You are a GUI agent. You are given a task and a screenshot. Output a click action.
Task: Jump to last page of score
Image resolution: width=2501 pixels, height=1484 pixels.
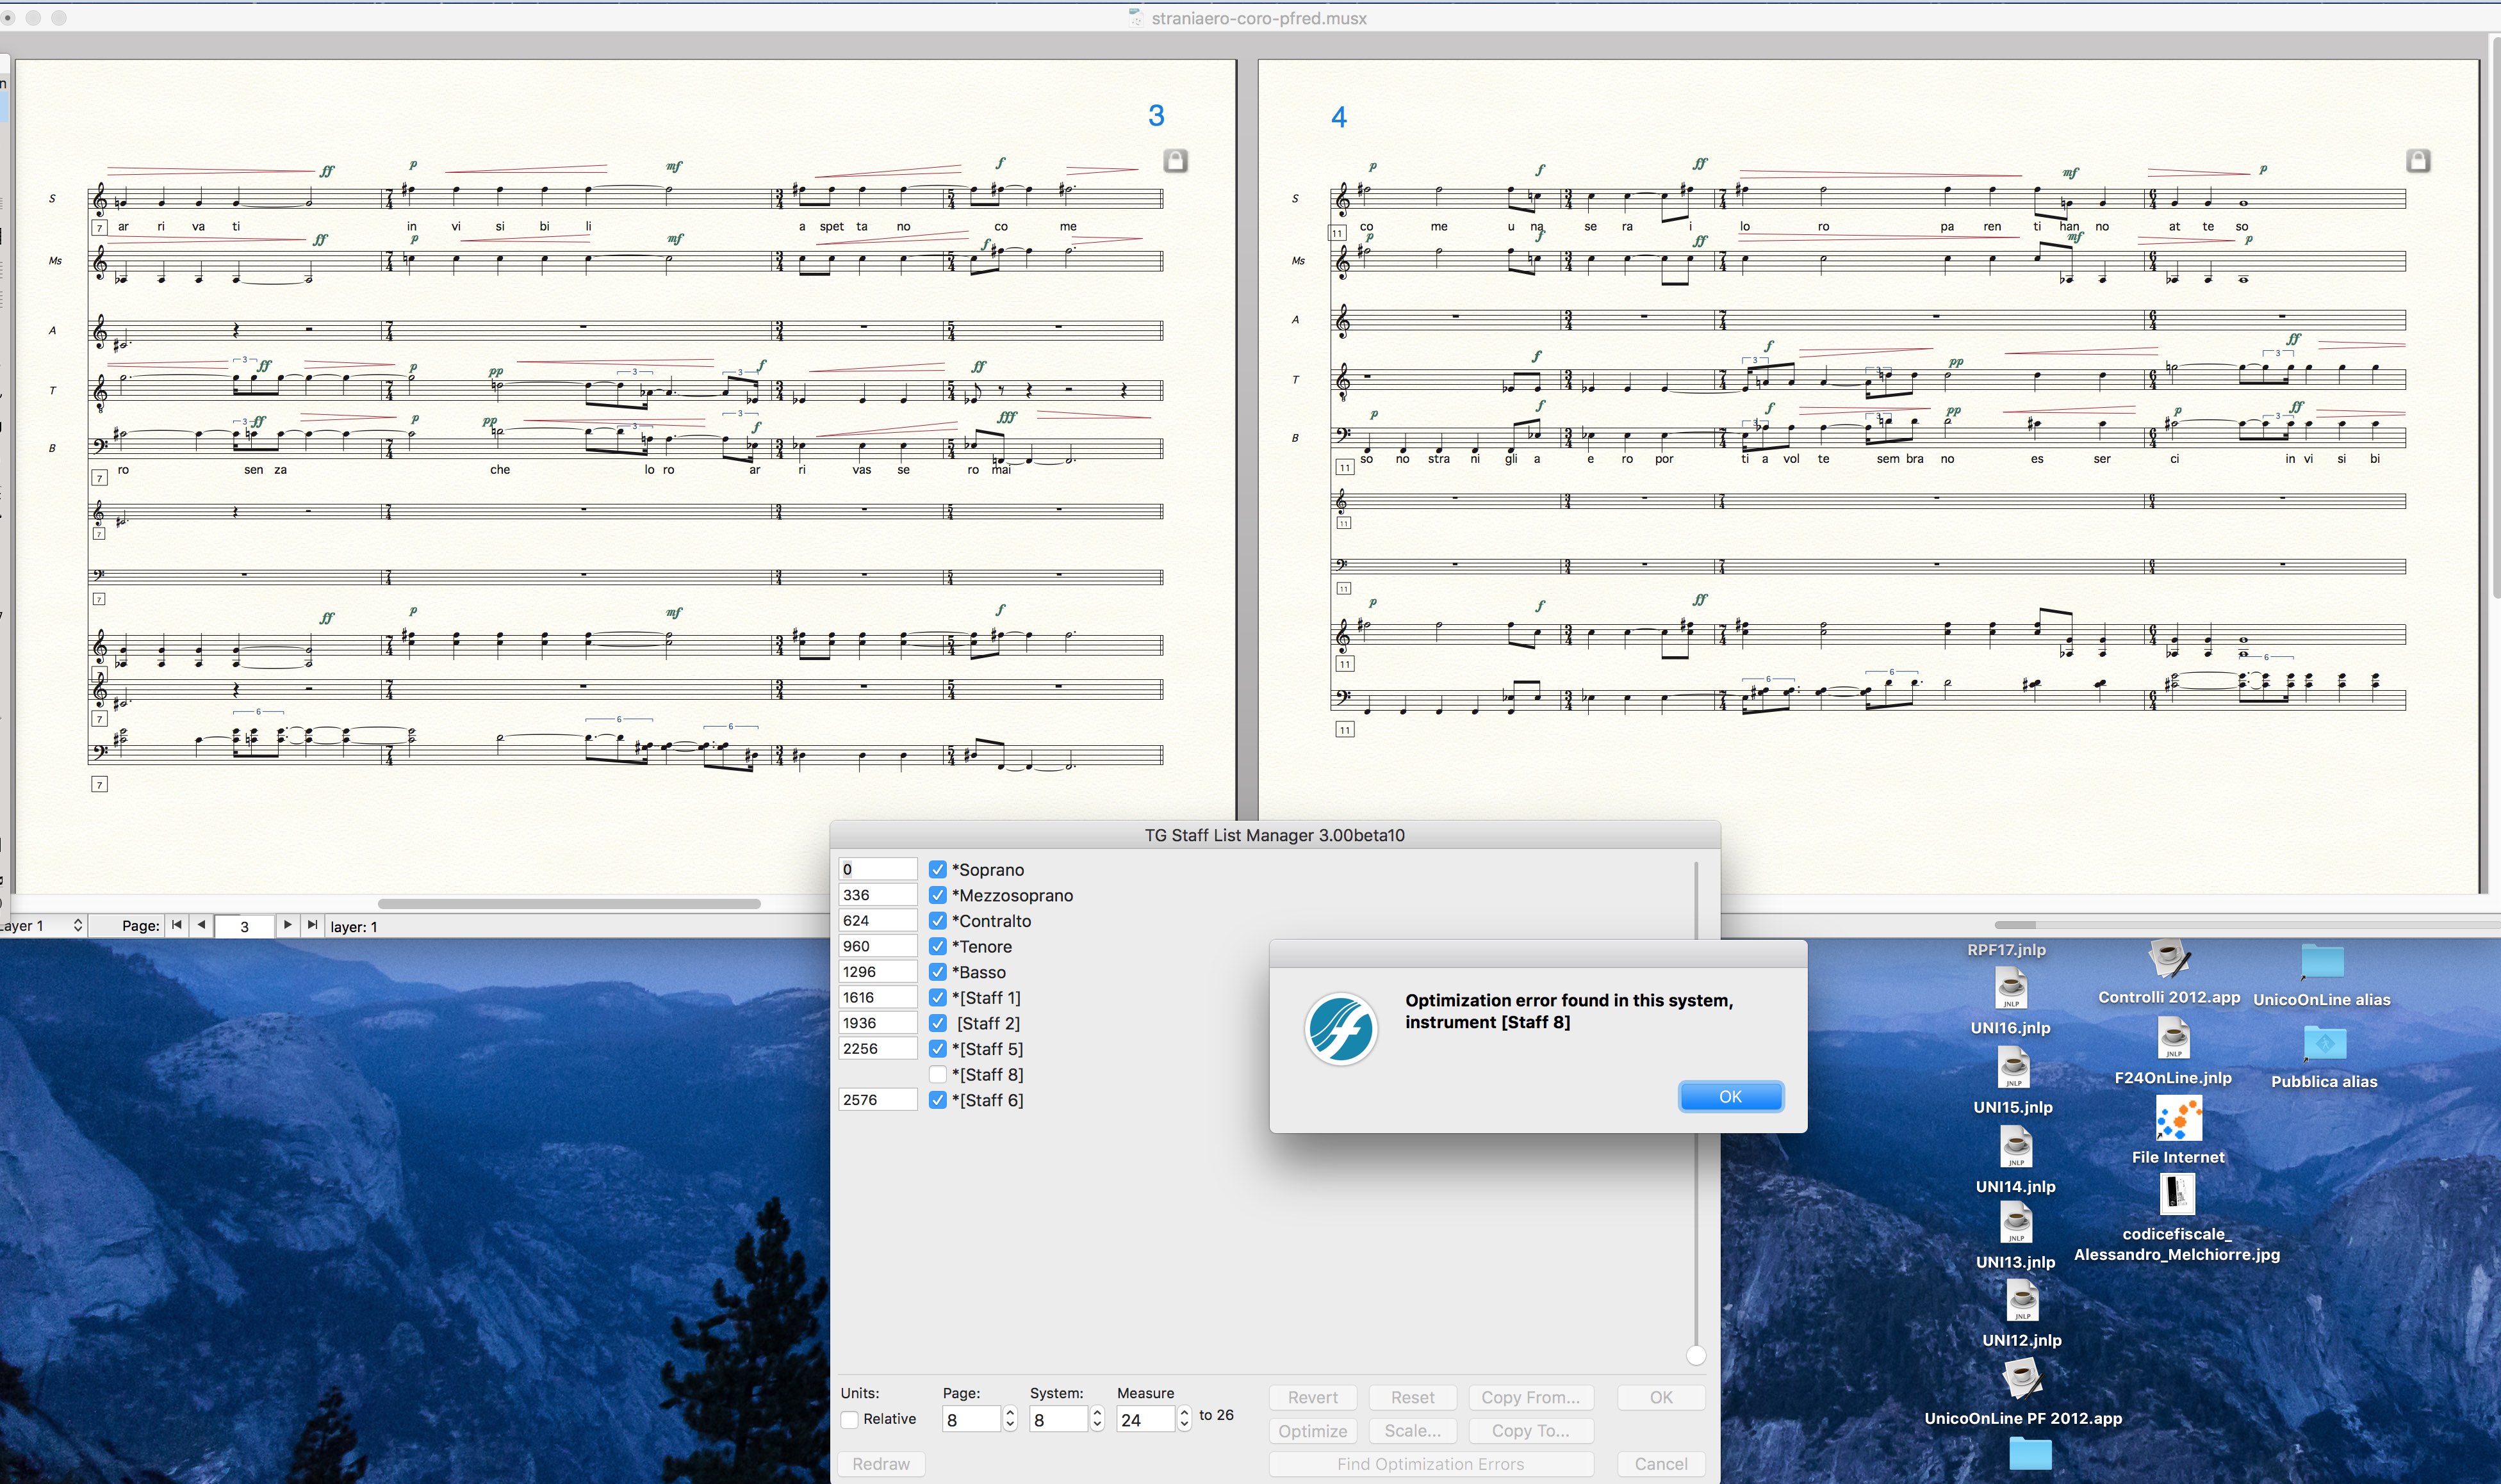coord(312,925)
